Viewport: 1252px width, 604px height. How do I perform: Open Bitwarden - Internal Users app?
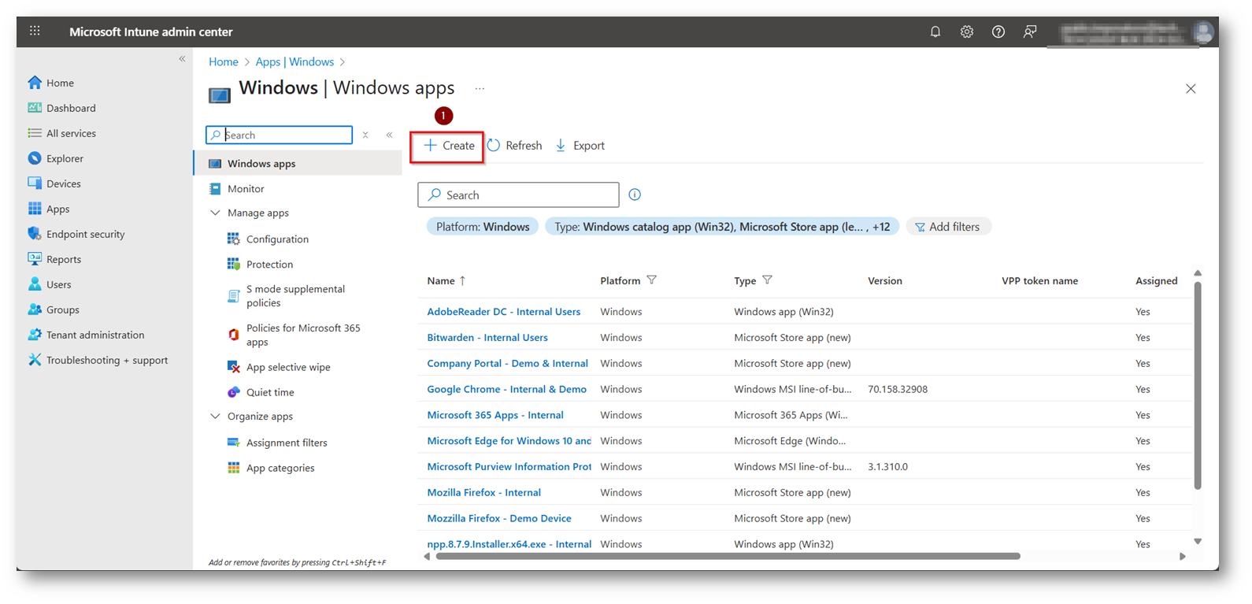(x=487, y=338)
